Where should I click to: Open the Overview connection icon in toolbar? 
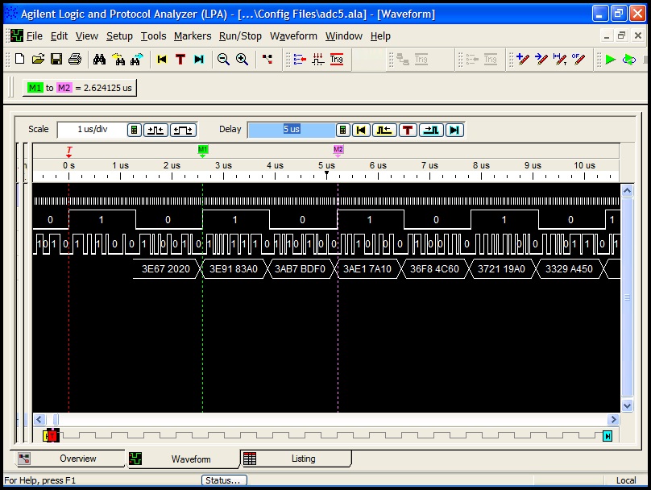[267, 59]
